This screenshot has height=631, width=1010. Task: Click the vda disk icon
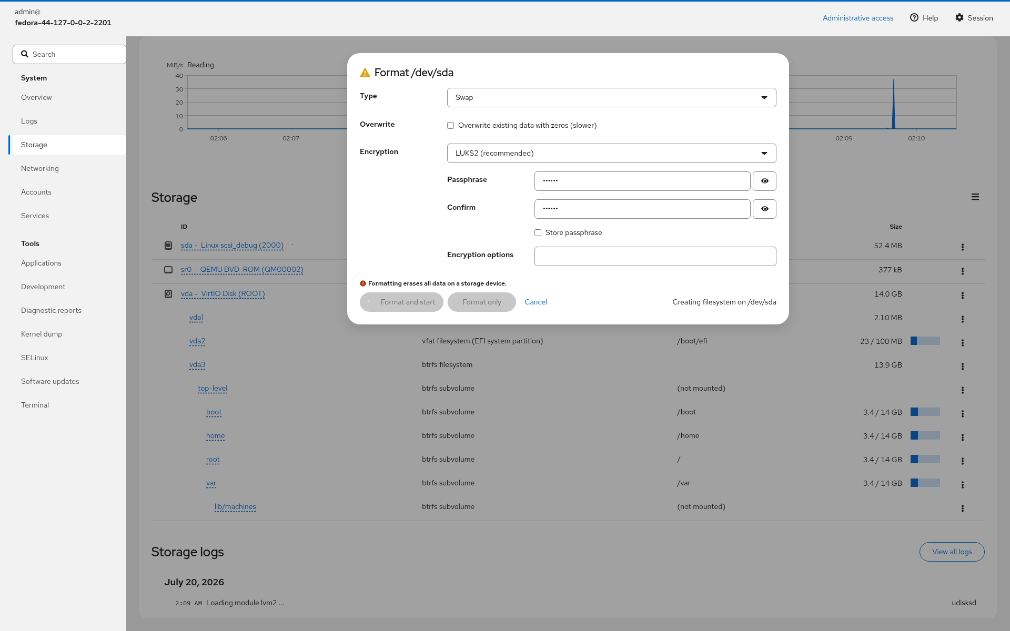168,293
